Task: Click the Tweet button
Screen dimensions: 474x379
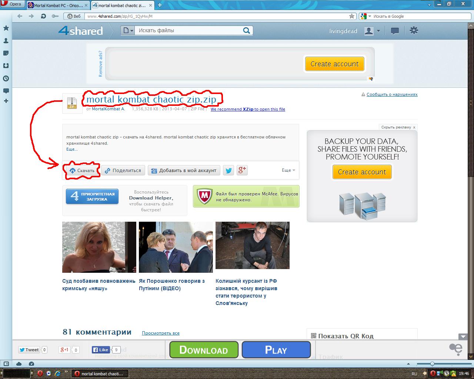Action: point(29,350)
